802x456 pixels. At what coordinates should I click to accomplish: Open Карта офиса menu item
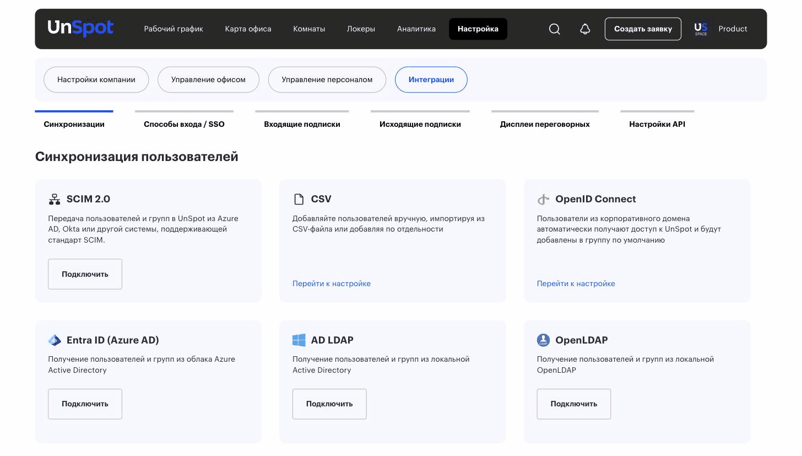pos(248,29)
